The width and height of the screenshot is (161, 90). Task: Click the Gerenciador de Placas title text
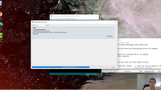(x=40, y=22)
